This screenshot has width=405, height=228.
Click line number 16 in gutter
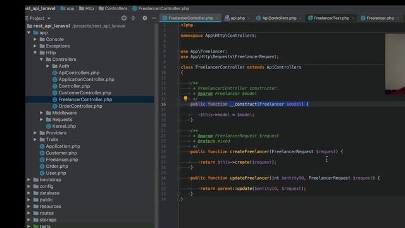click(x=163, y=104)
